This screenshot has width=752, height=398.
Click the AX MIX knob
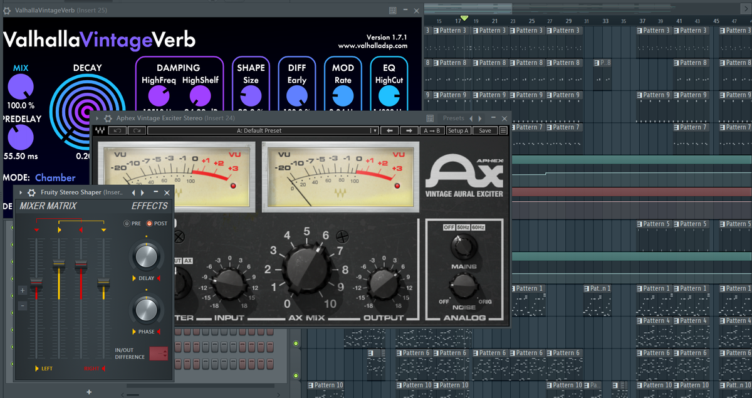click(x=307, y=270)
